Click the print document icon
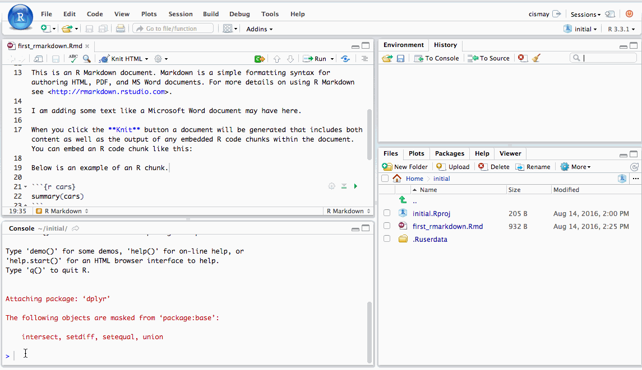This screenshot has width=642, height=370. point(120,29)
